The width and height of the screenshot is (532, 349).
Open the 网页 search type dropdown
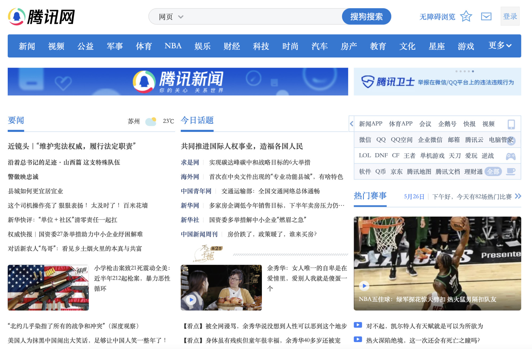[171, 17]
